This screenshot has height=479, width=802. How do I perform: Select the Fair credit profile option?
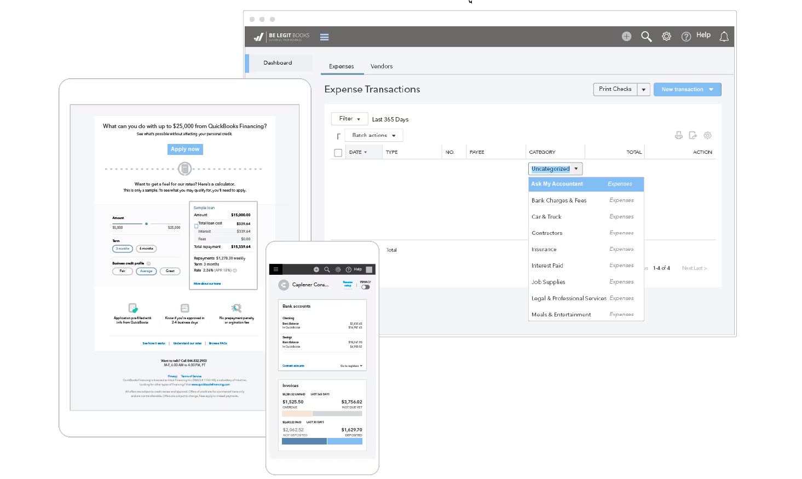[x=123, y=271]
